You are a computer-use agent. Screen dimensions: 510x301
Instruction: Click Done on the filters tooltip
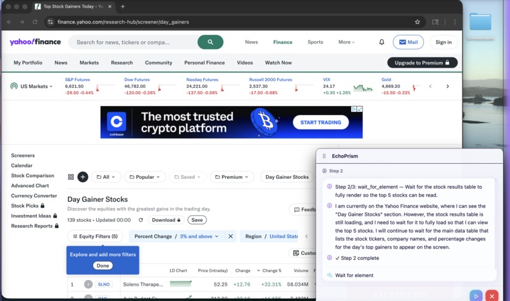(103, 266)
